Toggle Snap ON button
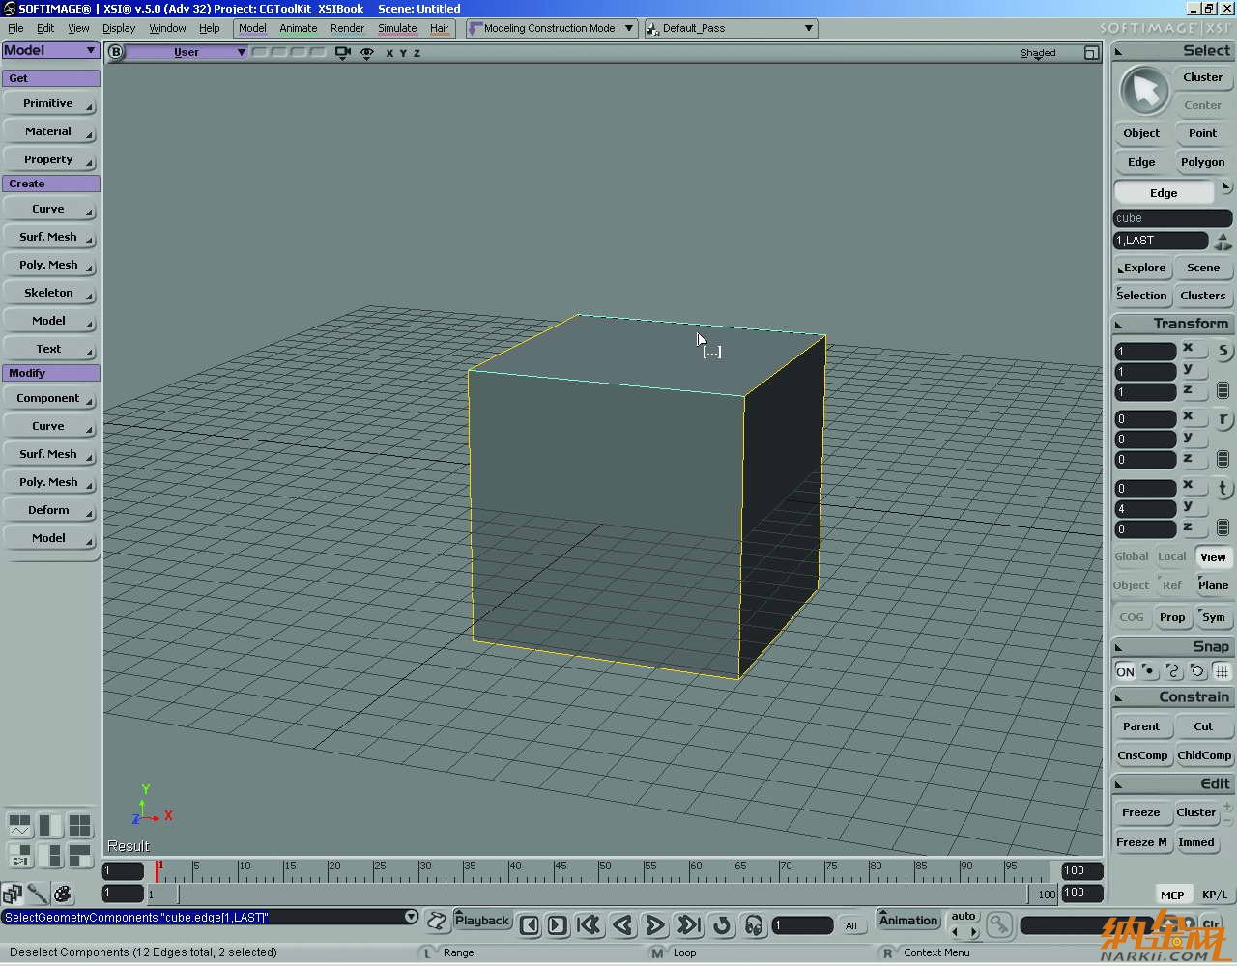 point(1125,671)
